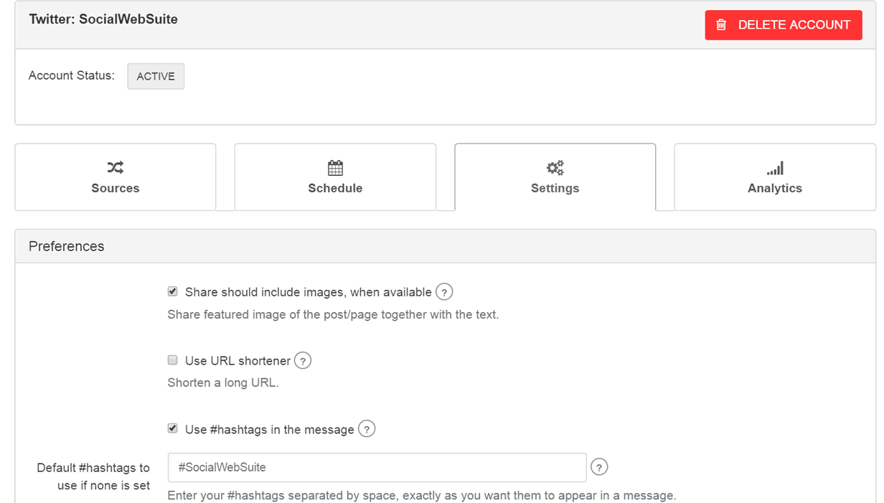884x503 pixels.
Task: Open help for share images option
Action: click(x=445, y=292)
